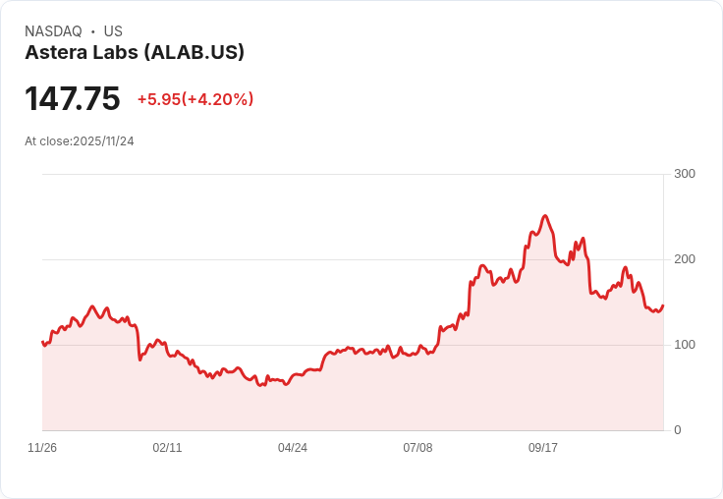Click the 04/24 x-axis date label
Image resolution: width=723 pixels, height=499 pixels.
tap(293, 447)
